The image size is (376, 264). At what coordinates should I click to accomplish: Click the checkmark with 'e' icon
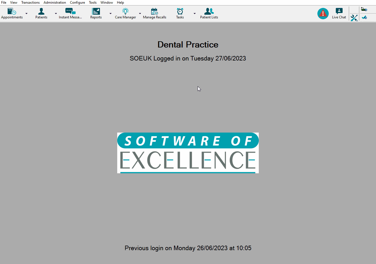coord(364,17)
